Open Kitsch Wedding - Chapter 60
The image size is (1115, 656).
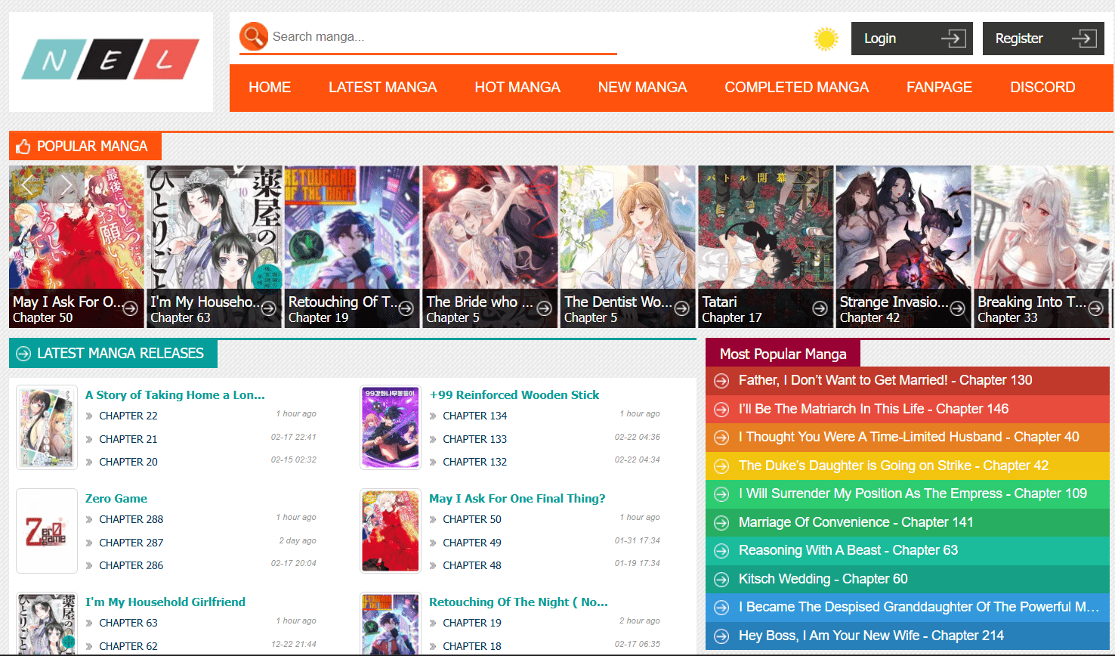(x=823, y=579)
